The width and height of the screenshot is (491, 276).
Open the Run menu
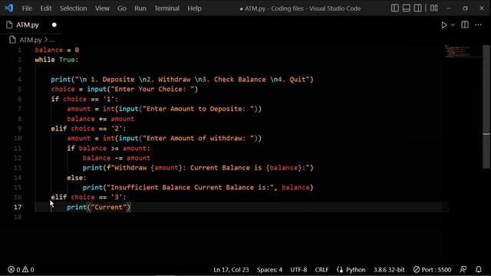click(140, 8)
